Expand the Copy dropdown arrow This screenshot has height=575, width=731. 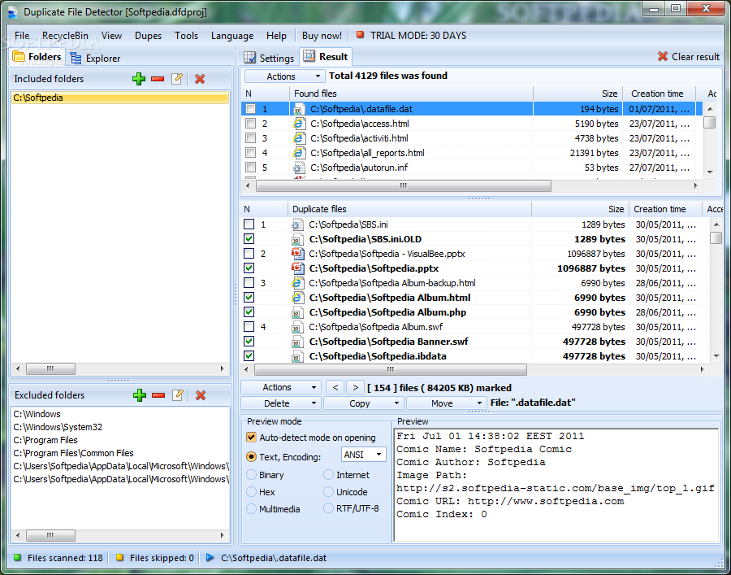tap(396, 403)
